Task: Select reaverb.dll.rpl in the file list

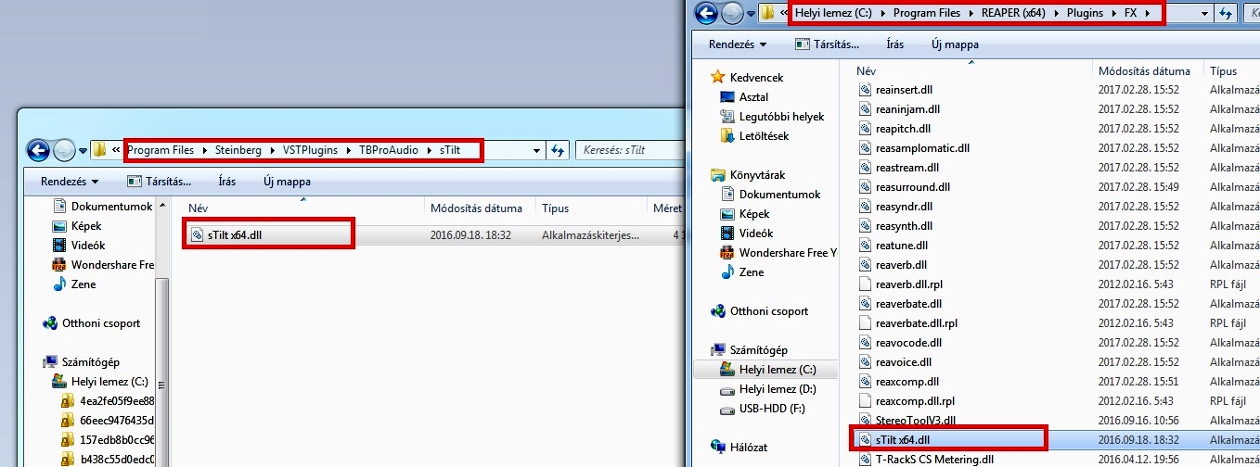Action: (908, 284)
